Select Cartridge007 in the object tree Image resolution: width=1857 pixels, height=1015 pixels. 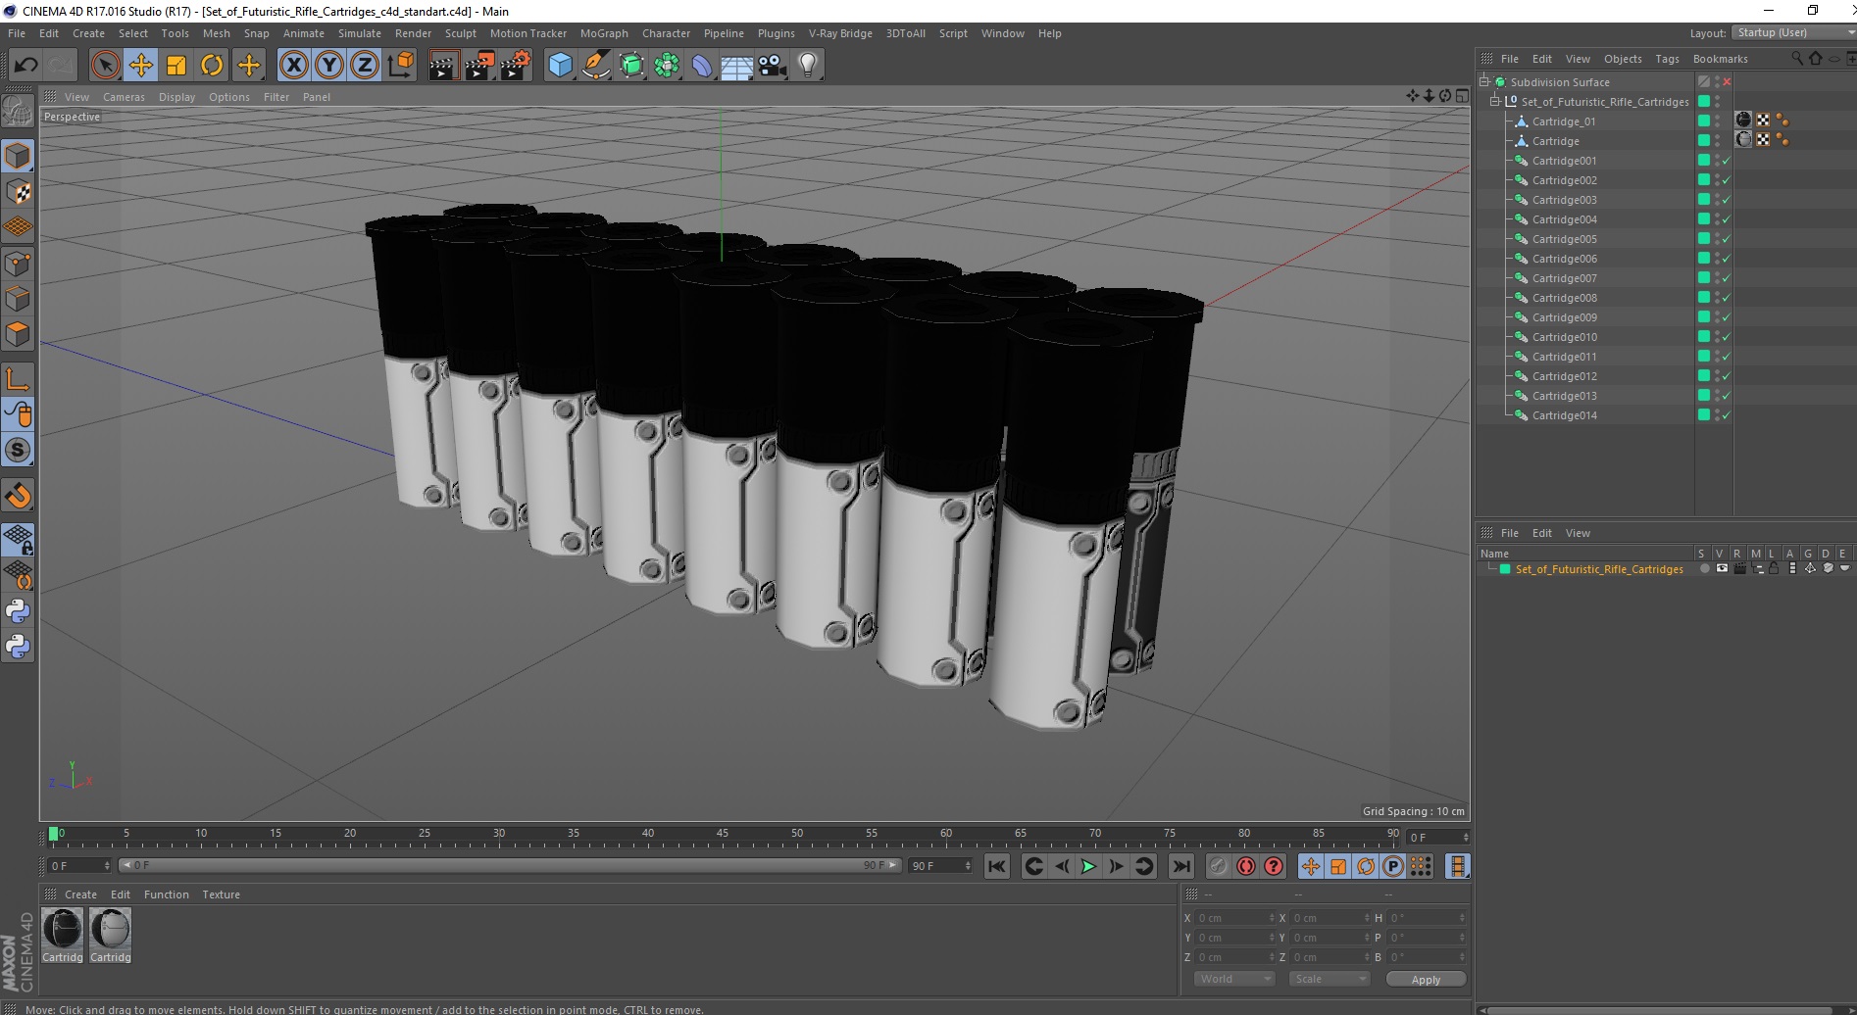1565,278
